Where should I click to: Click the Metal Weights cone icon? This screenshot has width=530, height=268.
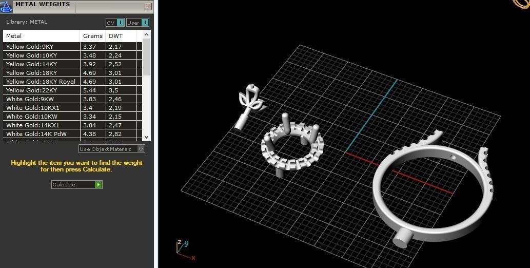click(6, 7)
